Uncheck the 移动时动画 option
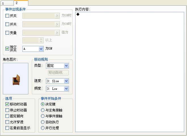Screen dimensions: 187x136 (x=7, y=104)
